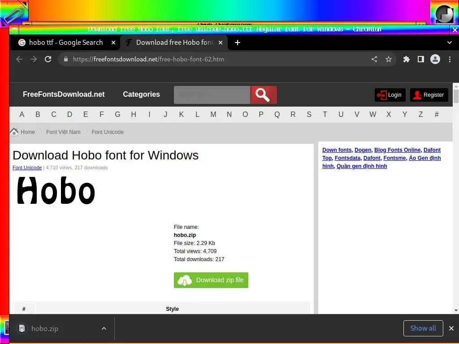Viewport: 459px width, 344px height.
Task: Open a new tab
Action: click(x=238, y=43)
